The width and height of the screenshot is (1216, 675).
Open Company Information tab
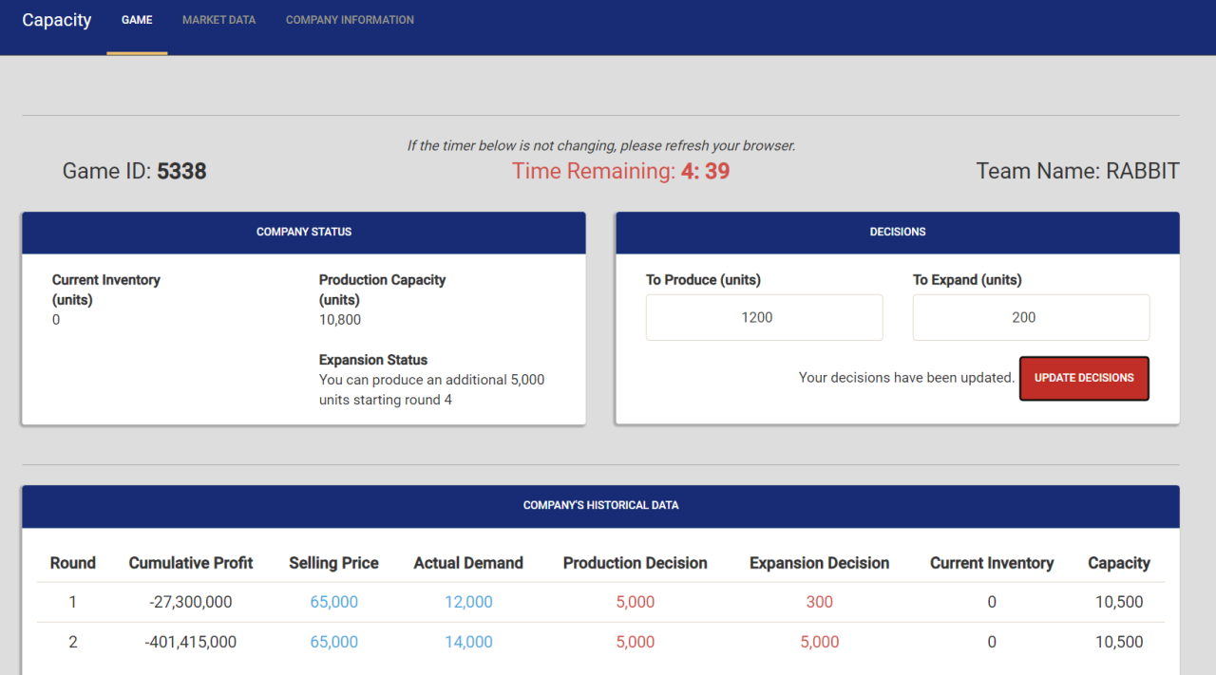350,20
